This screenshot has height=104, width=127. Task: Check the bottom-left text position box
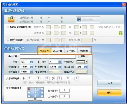[29, 96]
